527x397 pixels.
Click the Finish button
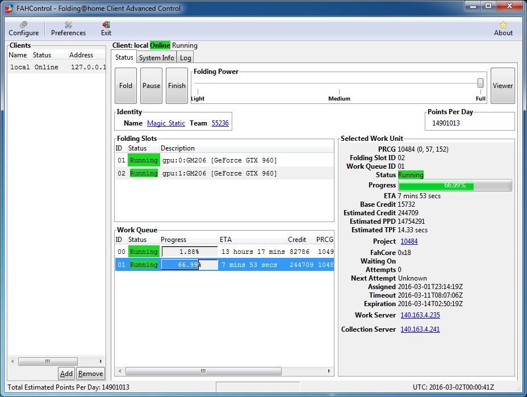click(x=177, y=86)
